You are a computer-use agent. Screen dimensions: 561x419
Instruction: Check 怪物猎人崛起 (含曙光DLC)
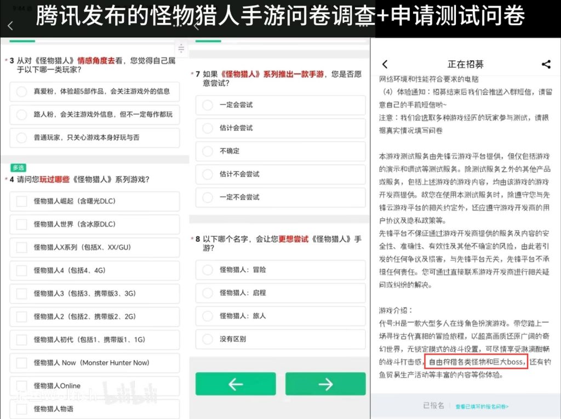(x=94, y=201)
